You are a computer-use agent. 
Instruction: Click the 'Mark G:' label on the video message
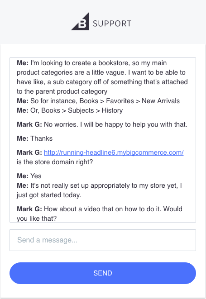29,209
